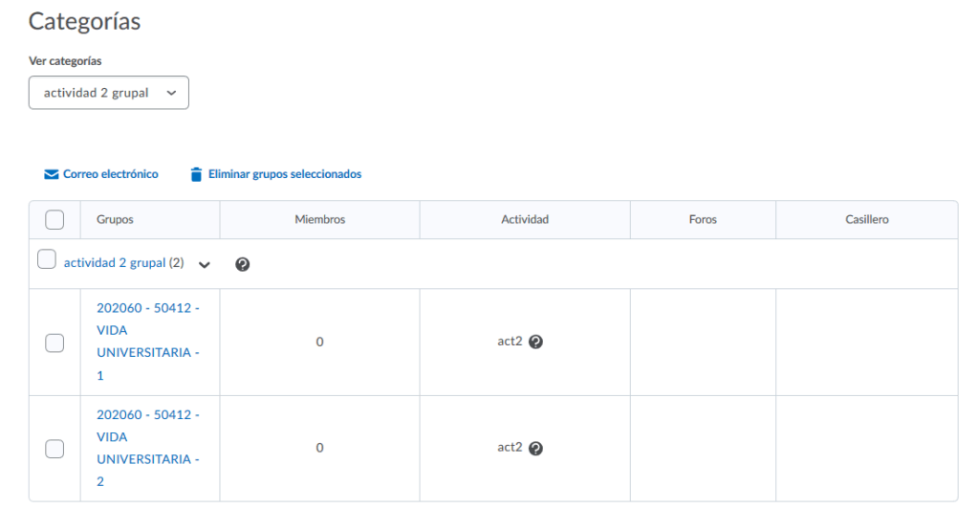Viewport: 979px width, 509px height.
Task: Select checkbox for VIDA UNIVERSITARIA - 1 group
Action: [x=54, y=343]
